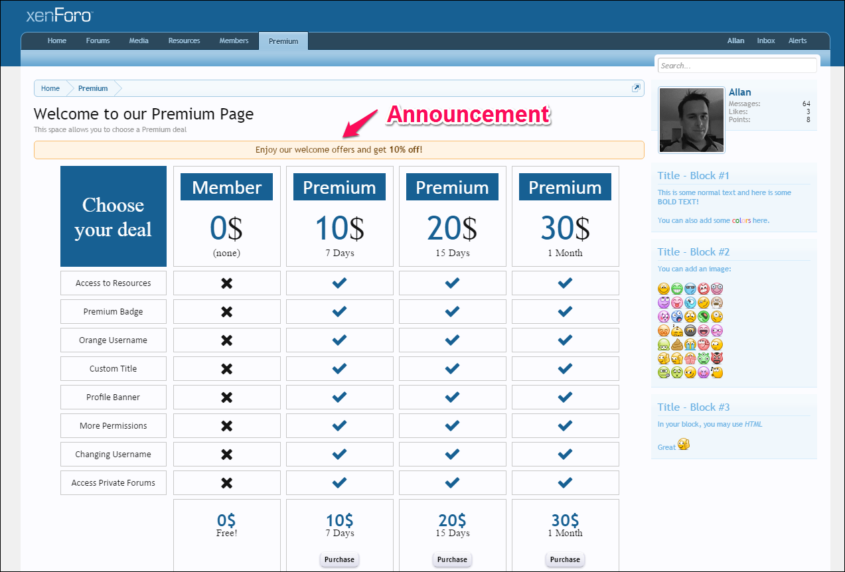Click the Home breadcrumb
Screen dimensions: 845x572
(x=50, y=88)
